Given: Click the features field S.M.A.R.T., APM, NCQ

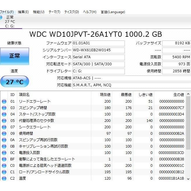Looking at the screenshot, I should 132,85.
